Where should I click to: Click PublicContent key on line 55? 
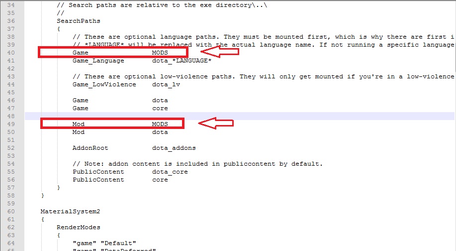(98, 172)
